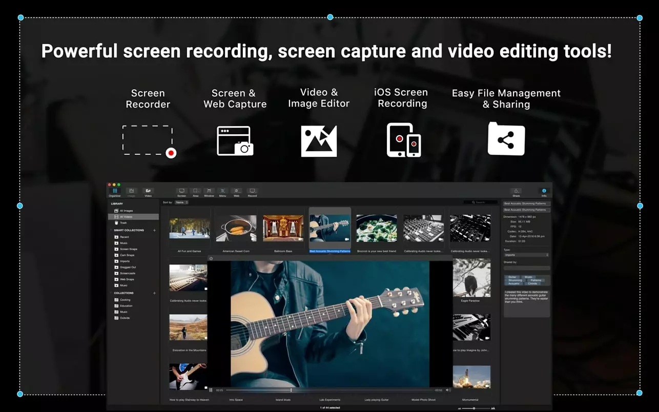Click the Guitar tag in info panel

tap(512, 277)
